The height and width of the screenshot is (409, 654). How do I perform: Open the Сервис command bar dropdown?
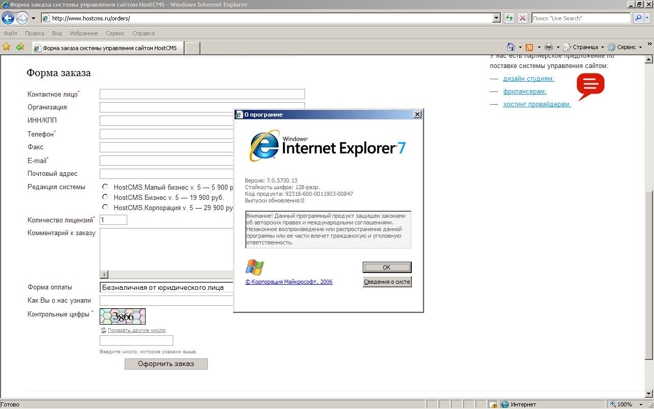625,47
